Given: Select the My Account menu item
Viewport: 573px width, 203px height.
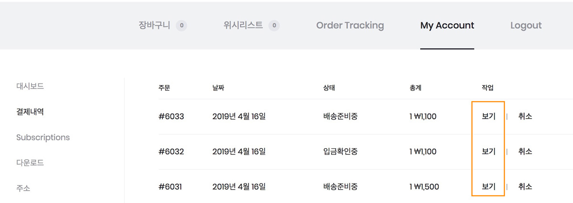Looking at the screenshot, I should [x=447, y=25].
